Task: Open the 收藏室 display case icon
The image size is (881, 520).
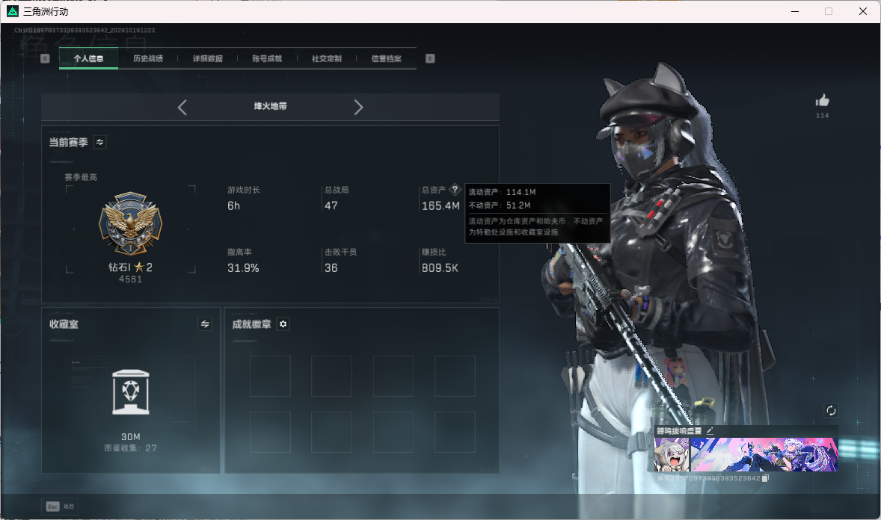Action: point(131,392)
